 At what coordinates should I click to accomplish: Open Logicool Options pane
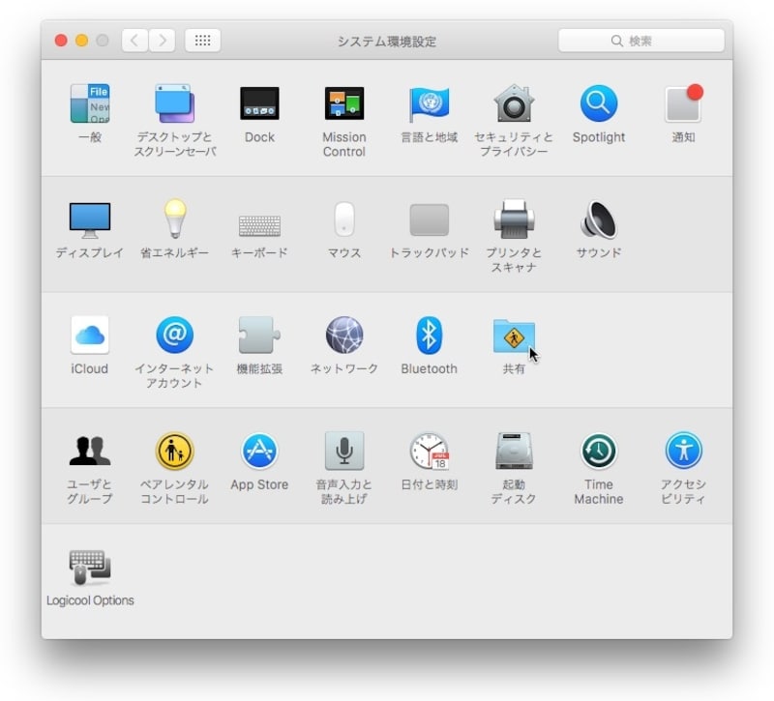(x=89, y=568)
